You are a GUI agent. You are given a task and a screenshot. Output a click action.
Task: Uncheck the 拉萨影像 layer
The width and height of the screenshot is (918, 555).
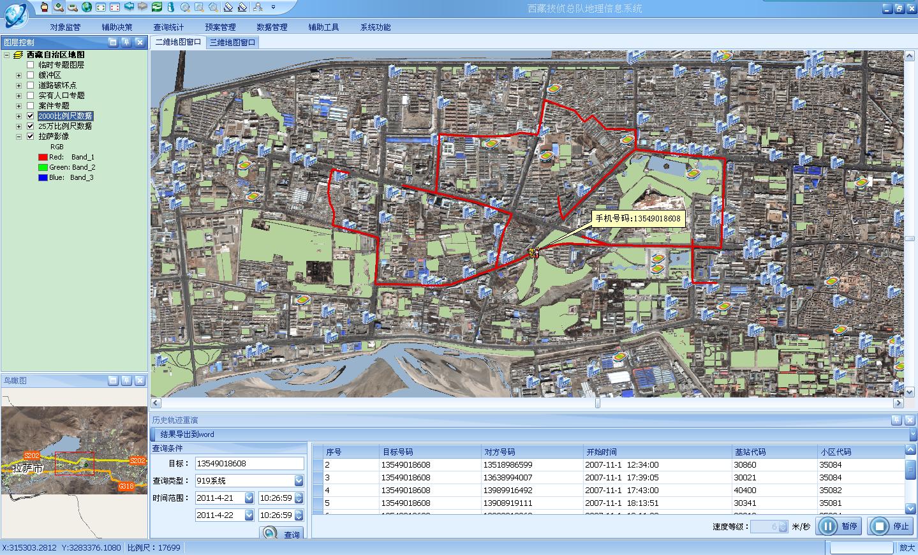coord(30,137)
